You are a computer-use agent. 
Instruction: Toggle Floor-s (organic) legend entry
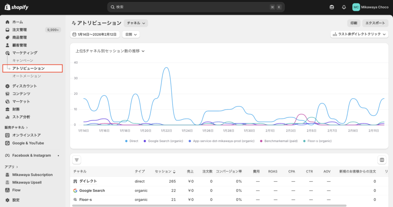[x=317, y=141]
